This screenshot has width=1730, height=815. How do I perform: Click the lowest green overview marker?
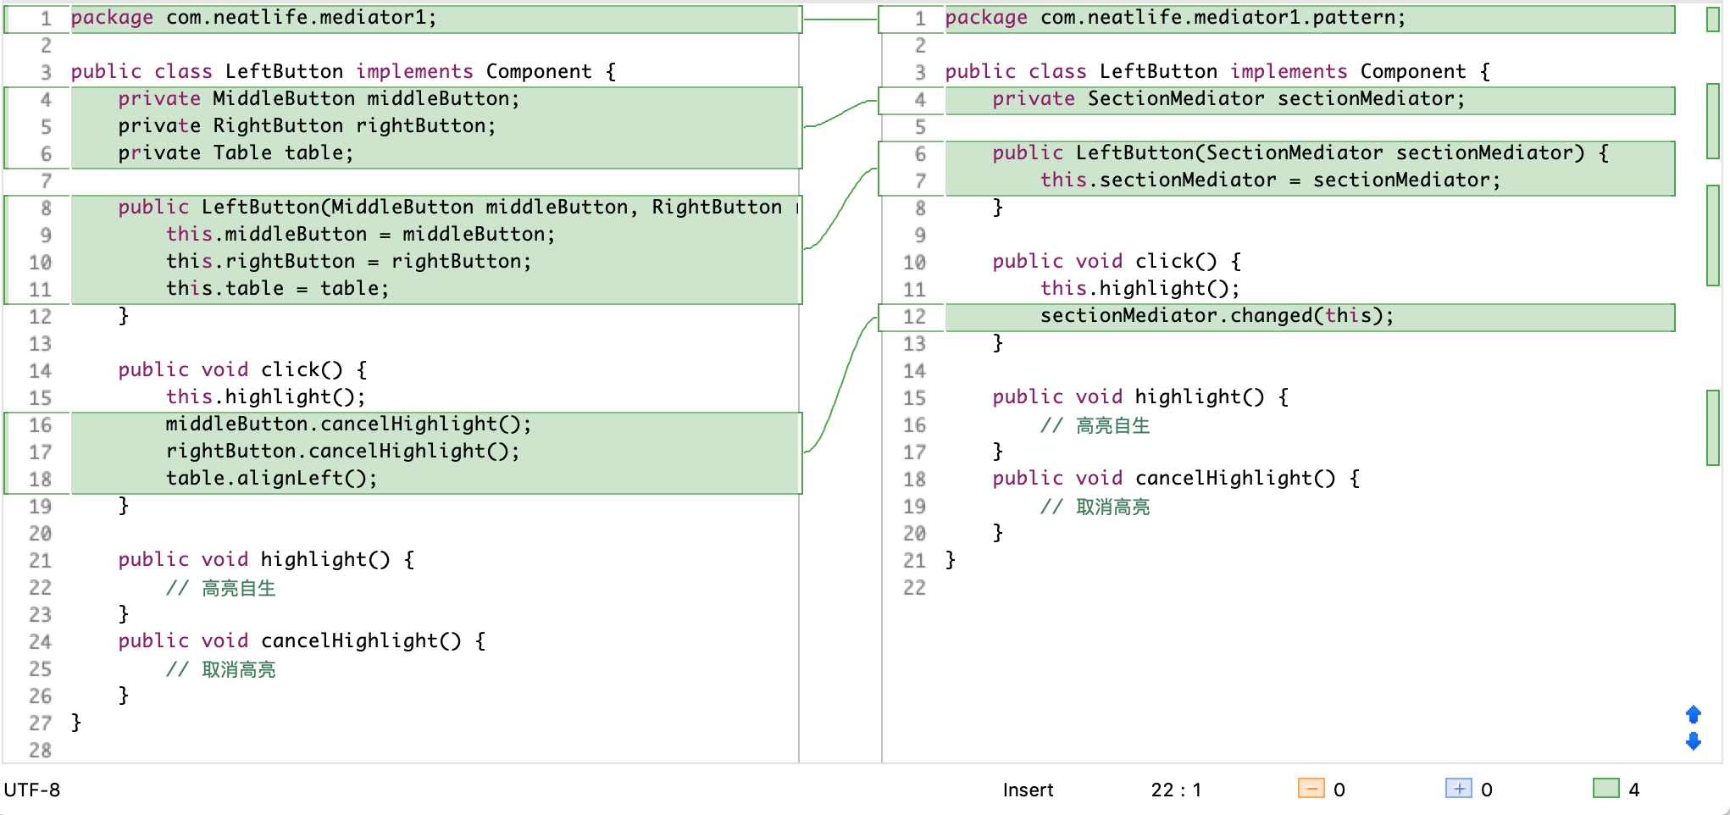coord(1712,428)
